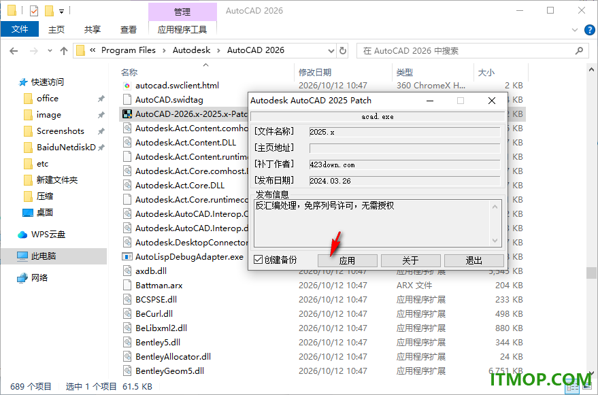Viewport: 598px width, 395px height.
Task: Open WPS云盘 in the navigation pane
Action: pyautogui.click(x=48, y=235)
